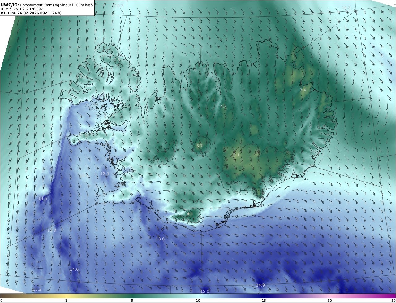Pick the yellow segment of the color scale
Viewport: 396px width, 303px height.
pos(66,296)
